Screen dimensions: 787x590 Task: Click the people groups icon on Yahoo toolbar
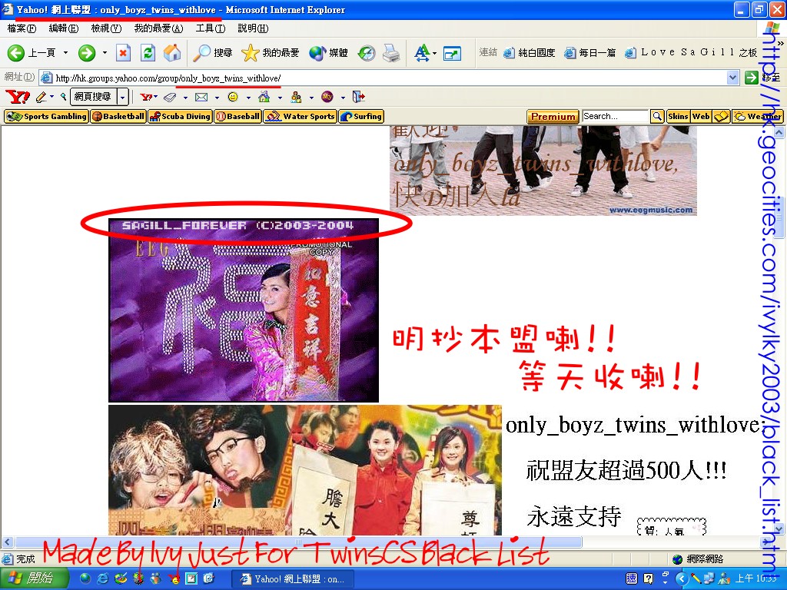(x=296, y=97)
